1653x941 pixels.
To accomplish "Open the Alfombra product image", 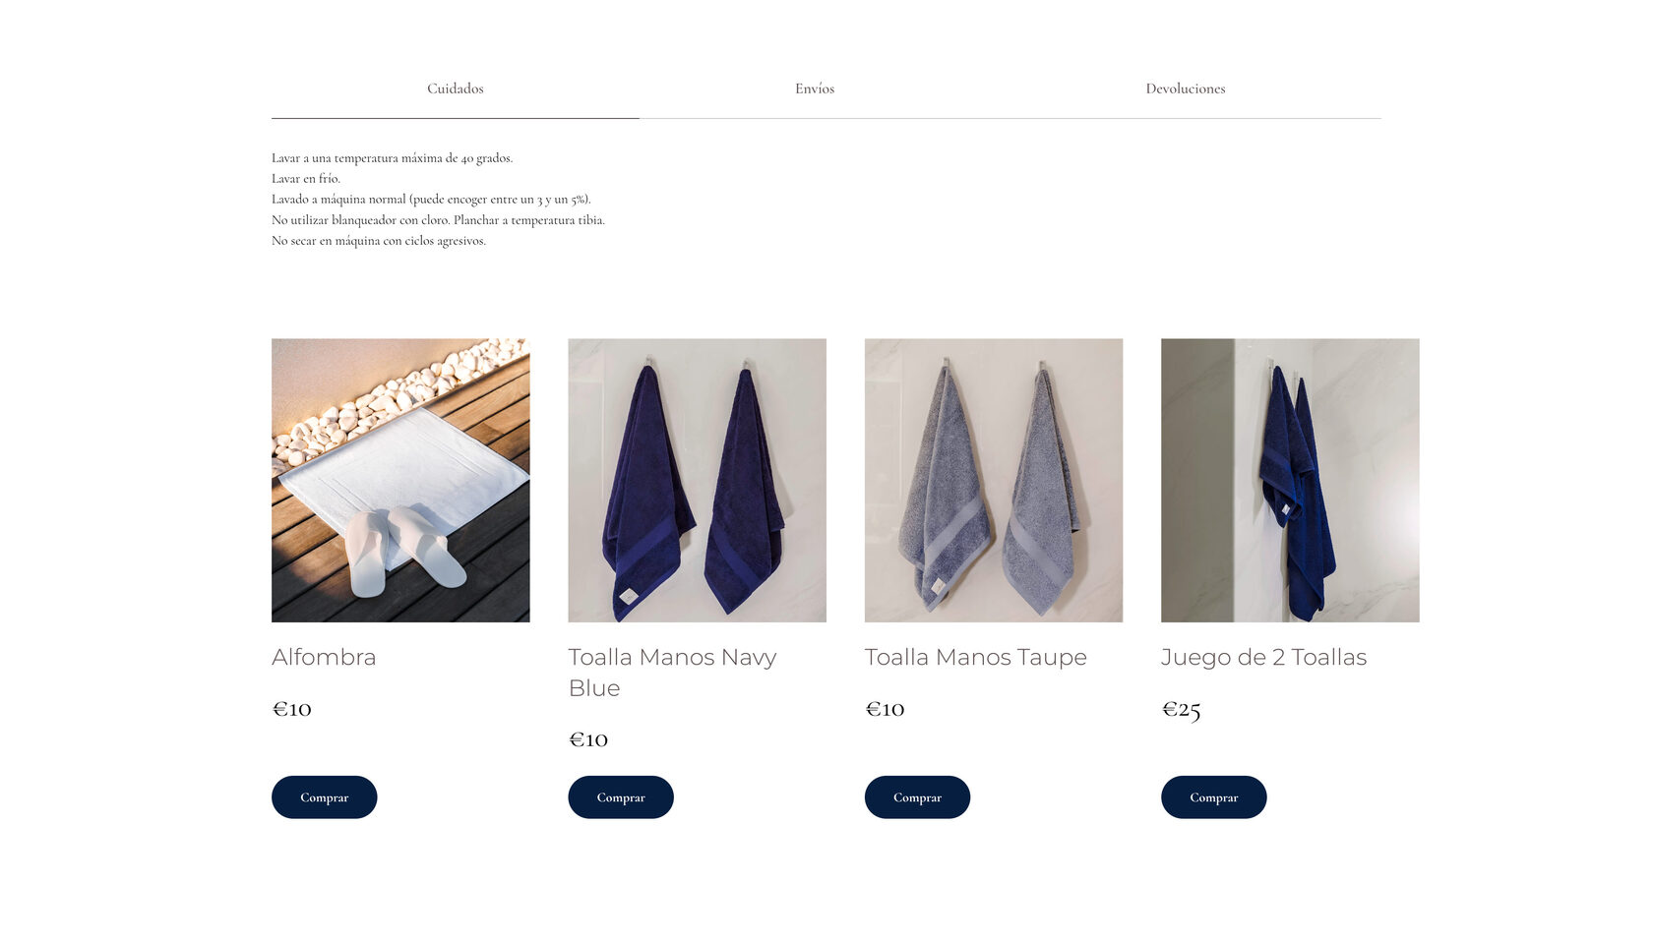I will tap(400, 480).
